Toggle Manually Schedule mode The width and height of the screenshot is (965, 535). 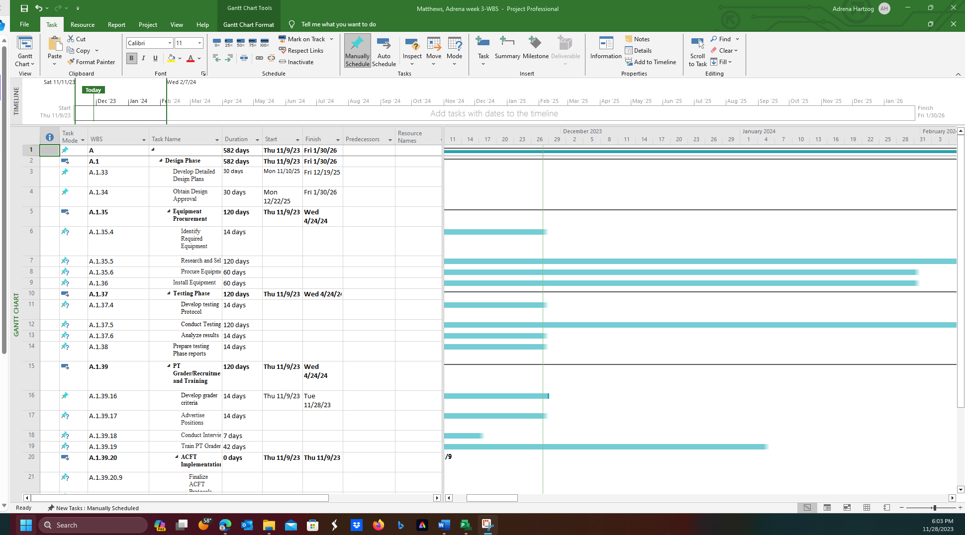pyautogui.click(x=357, y=51)
